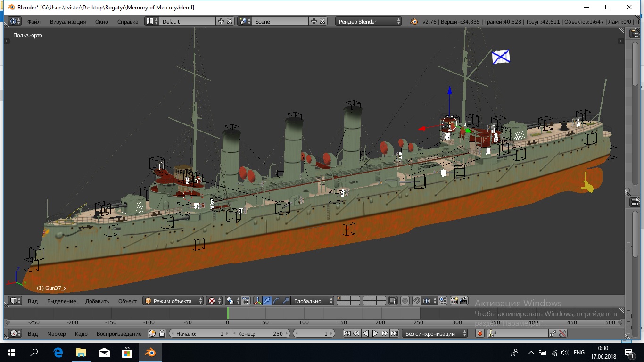Click the Добавить menu in 3D viewport header
The width and height of the screenshot is (644, 362).
point(97,301)
